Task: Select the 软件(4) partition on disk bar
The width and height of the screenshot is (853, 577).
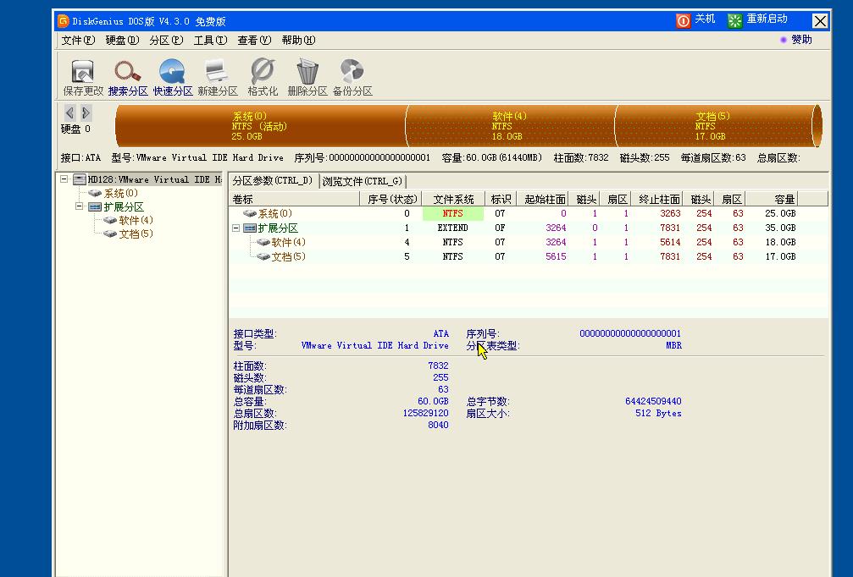Action: (x=510, y=126)
